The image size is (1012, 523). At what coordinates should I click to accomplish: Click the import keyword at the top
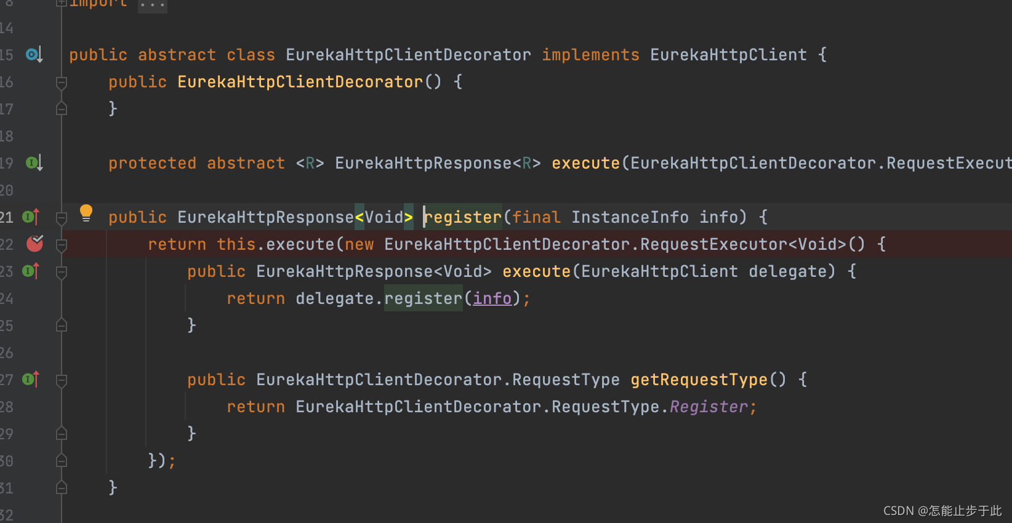98,4
